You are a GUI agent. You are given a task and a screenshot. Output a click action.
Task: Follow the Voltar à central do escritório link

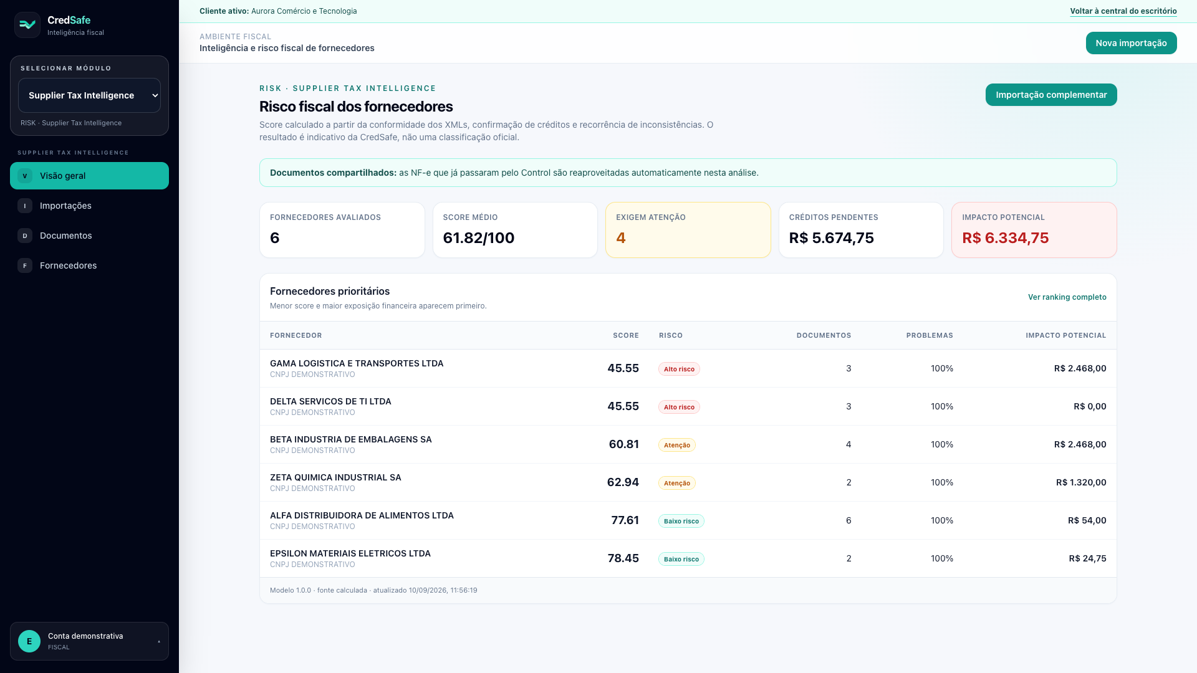tap(1123, 11)
